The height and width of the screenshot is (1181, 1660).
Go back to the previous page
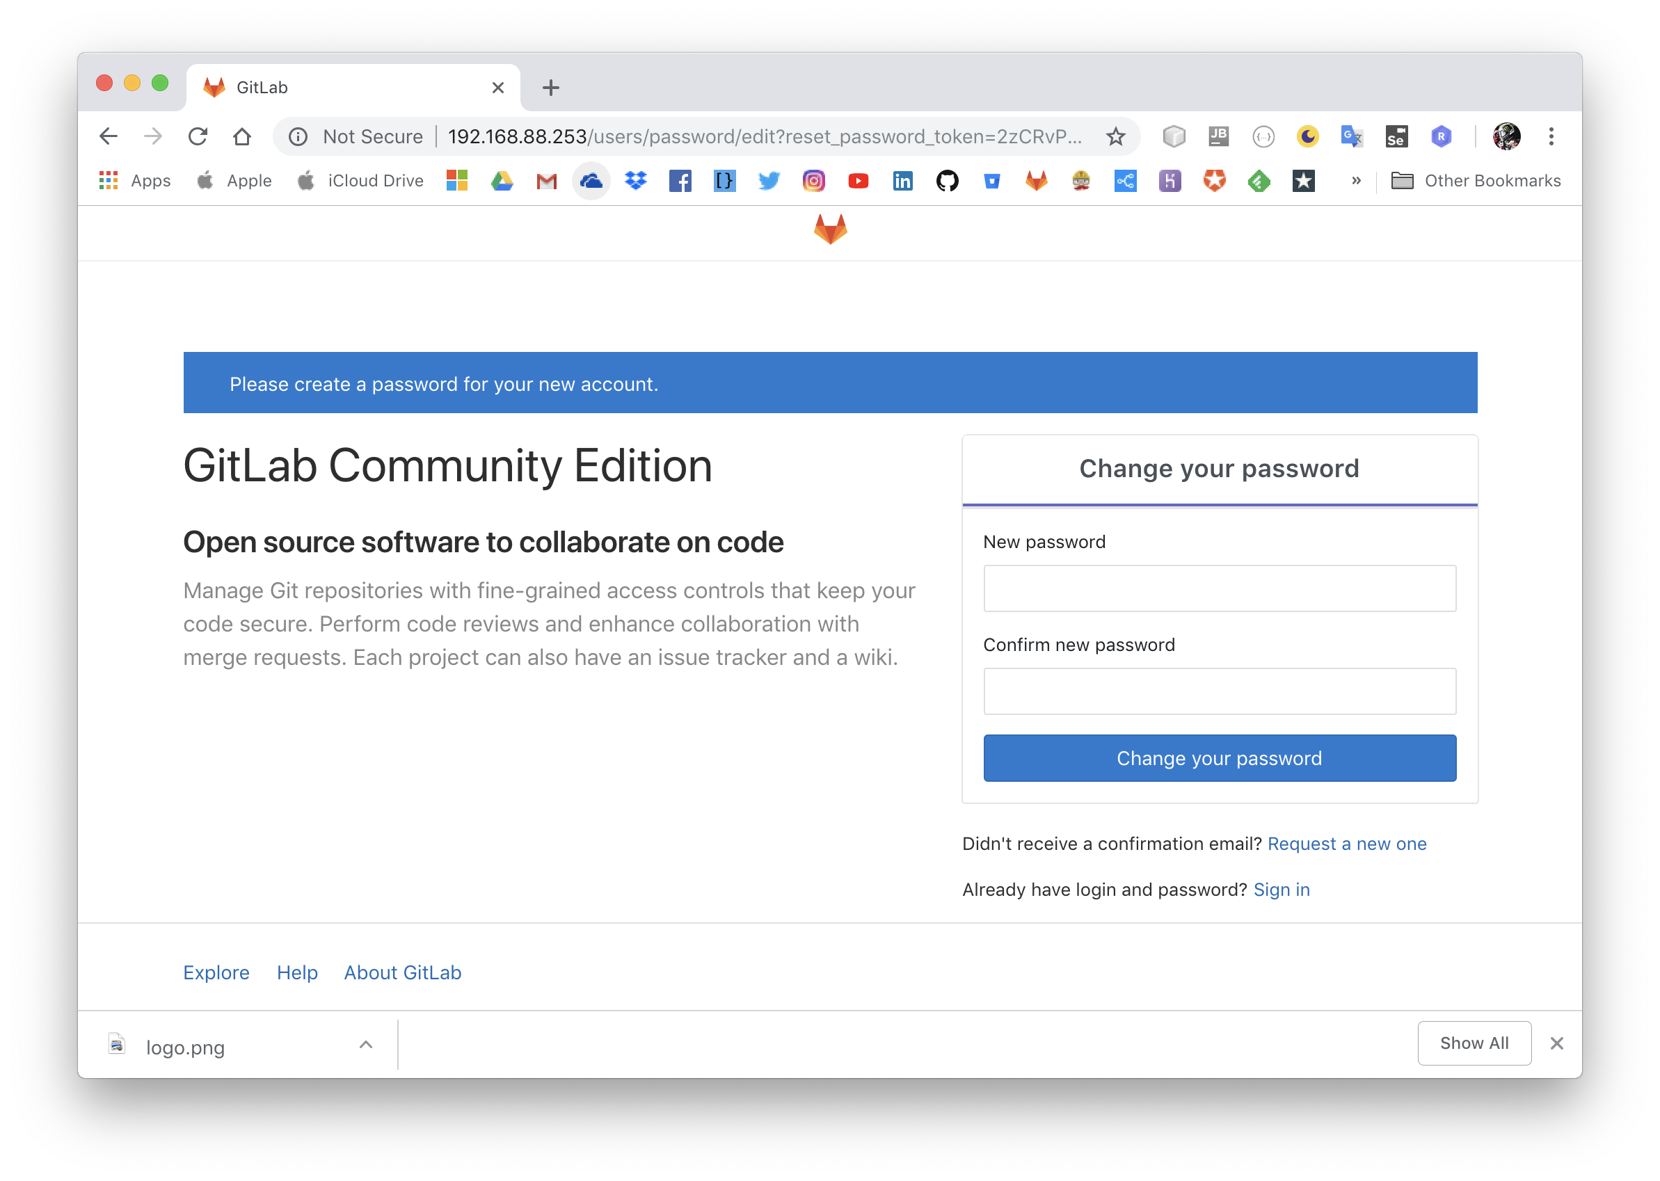(x=109, y=136)
